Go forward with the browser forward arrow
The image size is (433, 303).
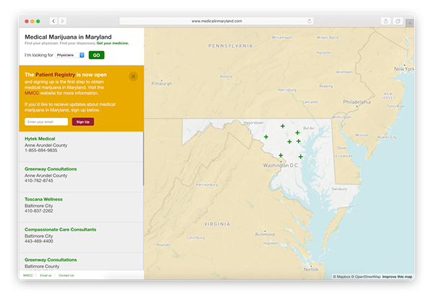[x=62, y=21]
